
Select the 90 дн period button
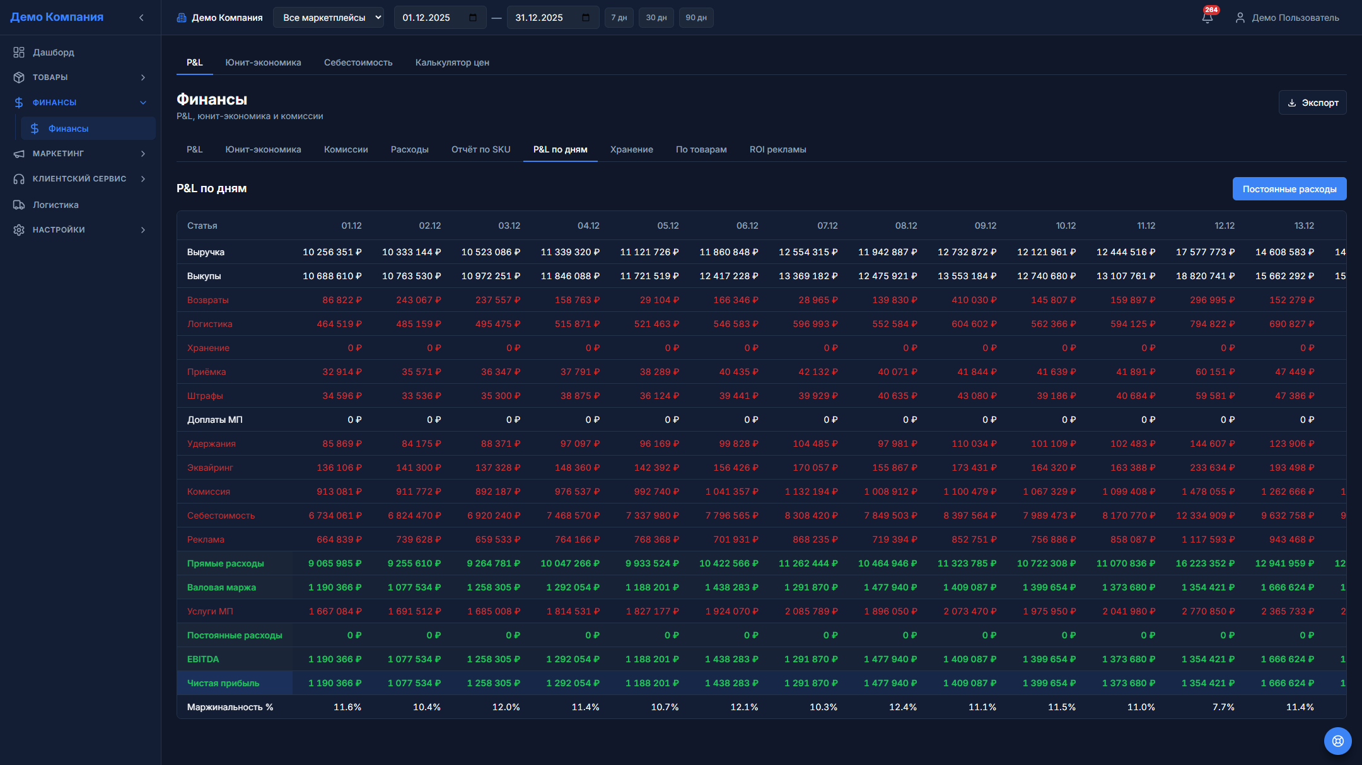point(696,18)
